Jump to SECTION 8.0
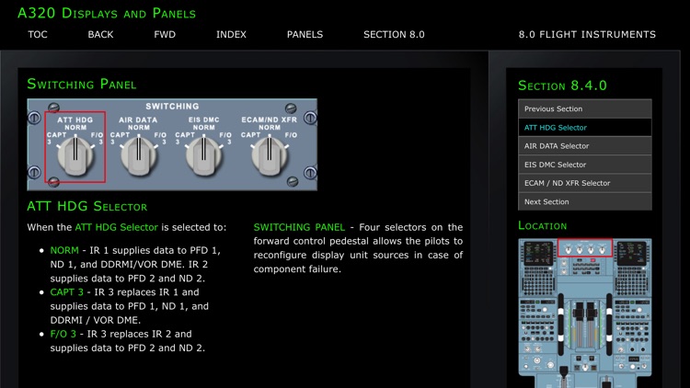The height and width of the screenshot is (388, 690). pyautogui.click(x=394, y=34)
